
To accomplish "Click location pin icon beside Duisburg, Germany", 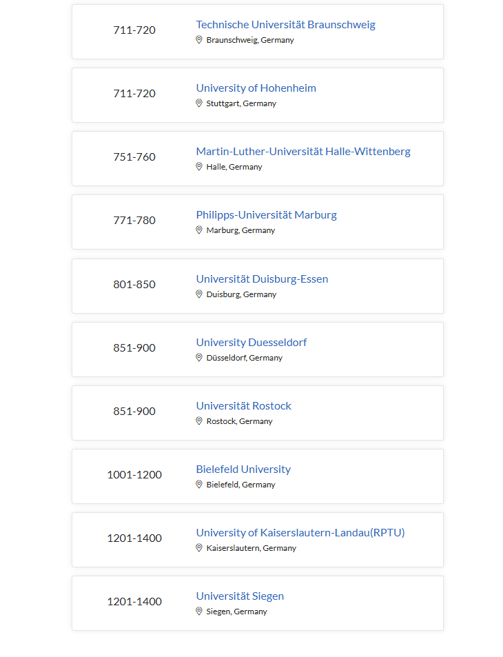I will 199,294.
